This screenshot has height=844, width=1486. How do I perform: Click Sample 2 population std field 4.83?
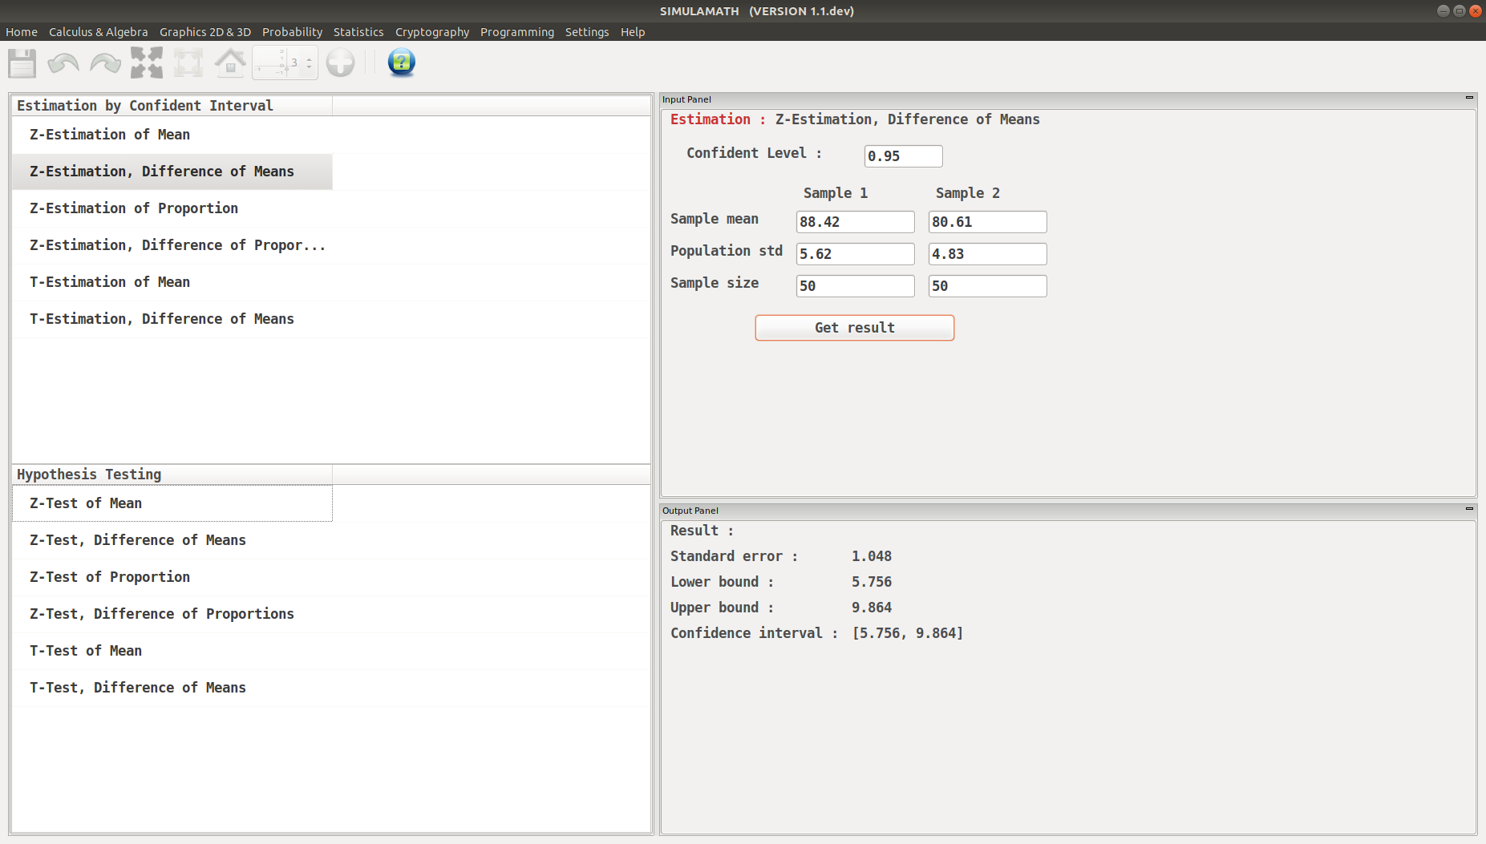[x=987, y=254]
